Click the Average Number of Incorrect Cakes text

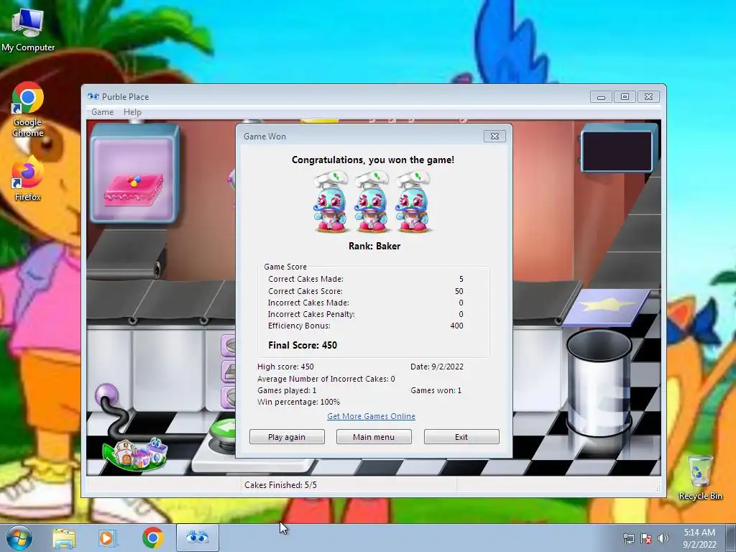326,379
